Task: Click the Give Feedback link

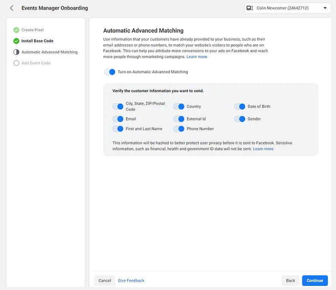Action: (131, 280)
